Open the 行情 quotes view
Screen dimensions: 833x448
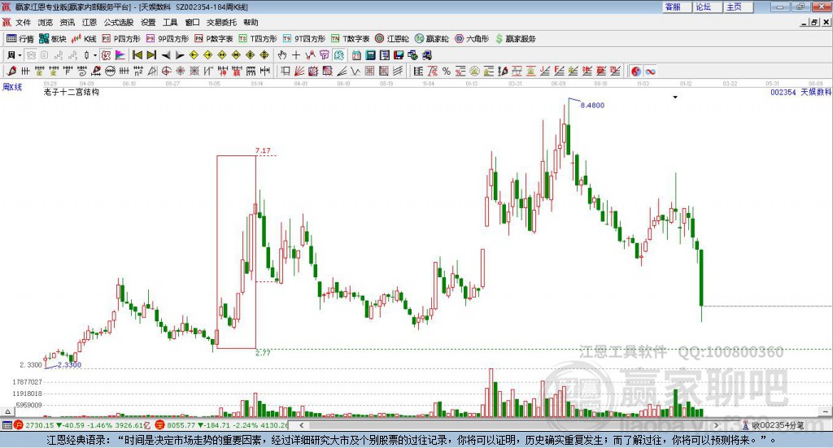coord(20,39)
